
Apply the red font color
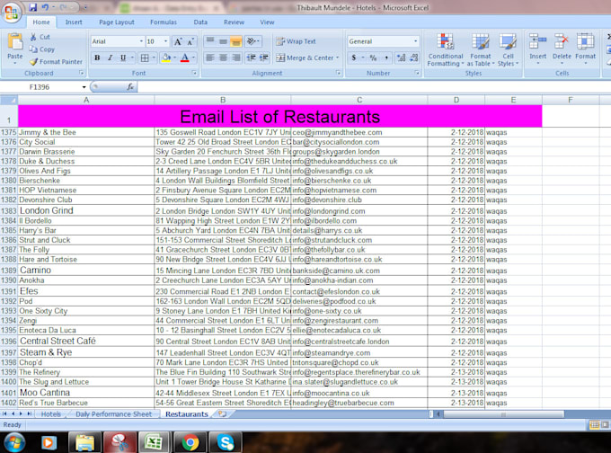(x=185, y=58)
